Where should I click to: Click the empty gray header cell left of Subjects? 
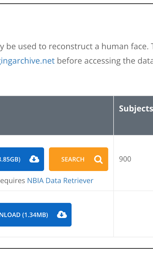tap(57, 115)
